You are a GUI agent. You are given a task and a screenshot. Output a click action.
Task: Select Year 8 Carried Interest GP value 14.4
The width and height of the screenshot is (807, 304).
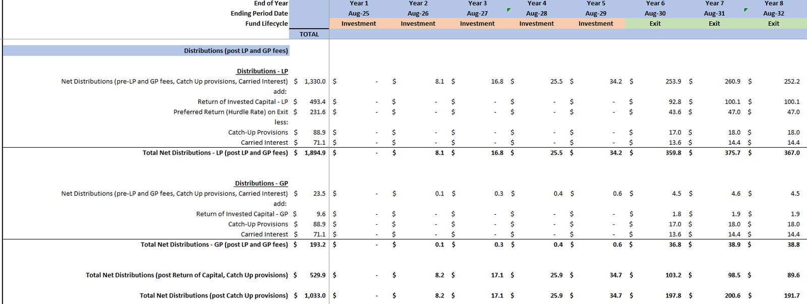click(x=793, y=234)
